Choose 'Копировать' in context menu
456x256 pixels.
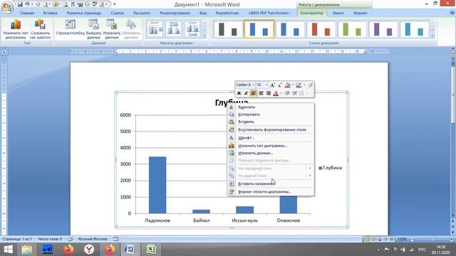[271, 114]
